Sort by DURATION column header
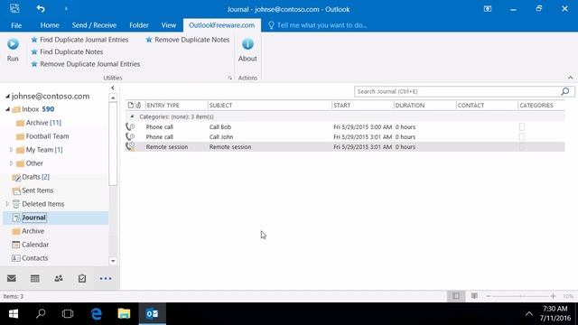578x325 pixels. 424,106
